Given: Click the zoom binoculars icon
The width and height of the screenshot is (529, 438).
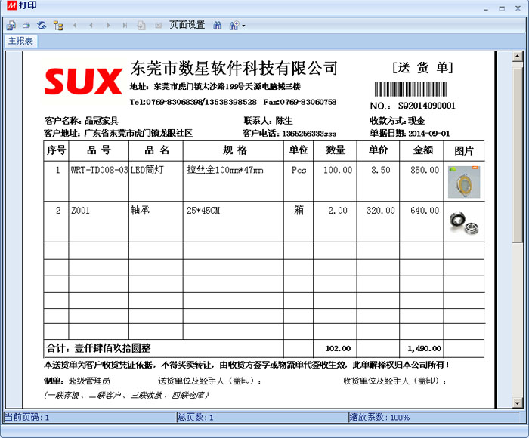Looking at the screenshot, I should 234,25.
